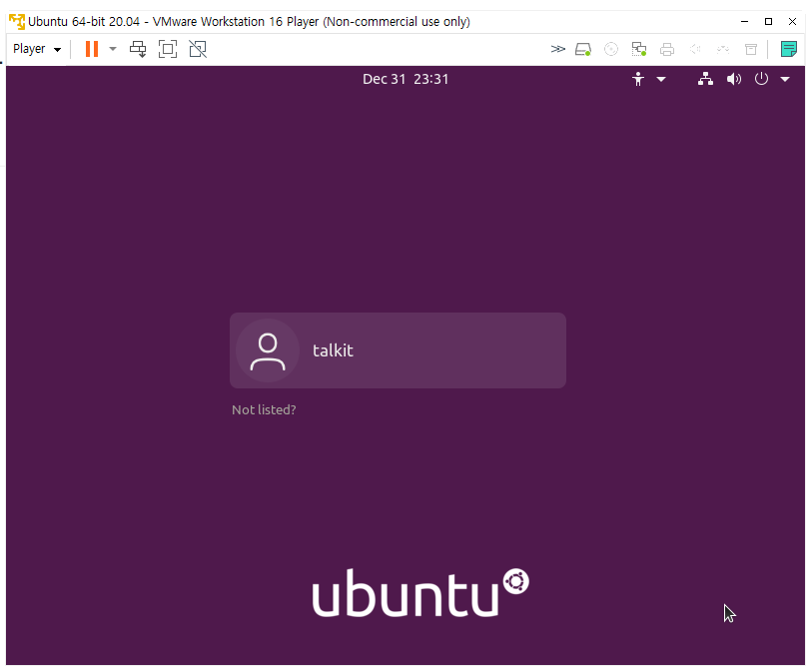Click the Ubuntu network status icon
The image size is (809, 671).
tap(705, 79)
